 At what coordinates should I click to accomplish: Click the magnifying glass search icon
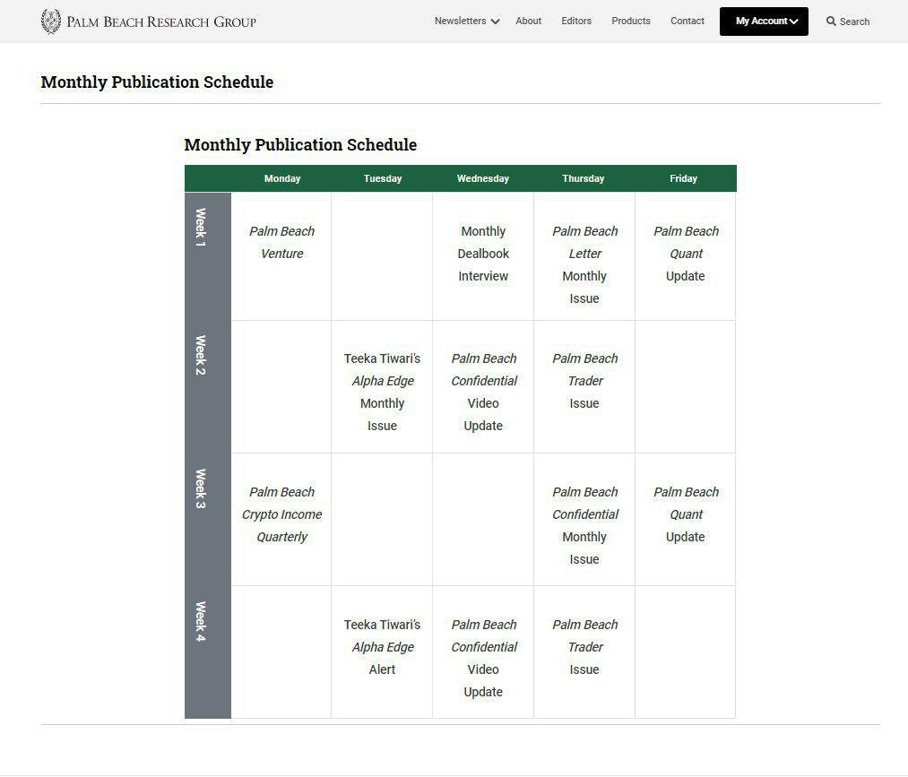point(831,22)
